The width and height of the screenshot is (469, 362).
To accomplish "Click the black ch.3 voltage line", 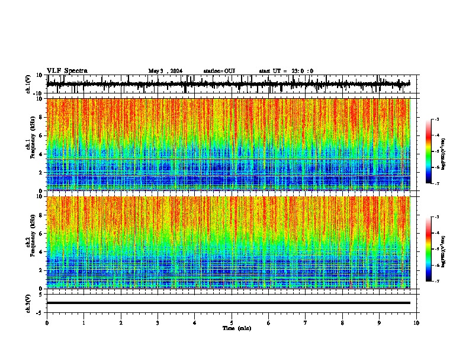I will [228, 303].
